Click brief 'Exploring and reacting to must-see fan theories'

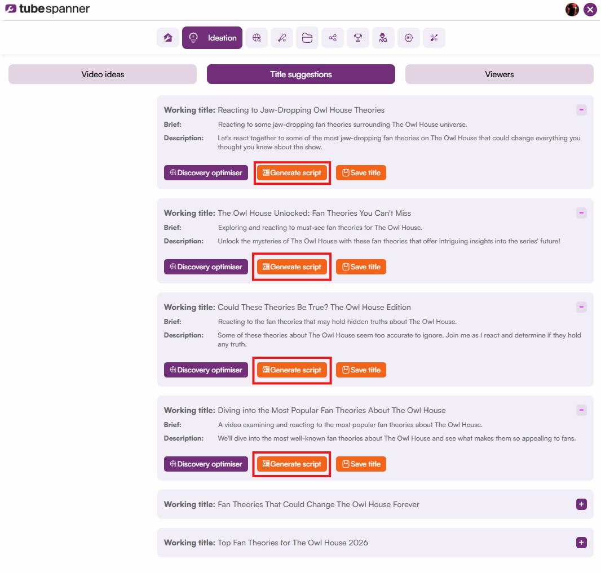320,228
